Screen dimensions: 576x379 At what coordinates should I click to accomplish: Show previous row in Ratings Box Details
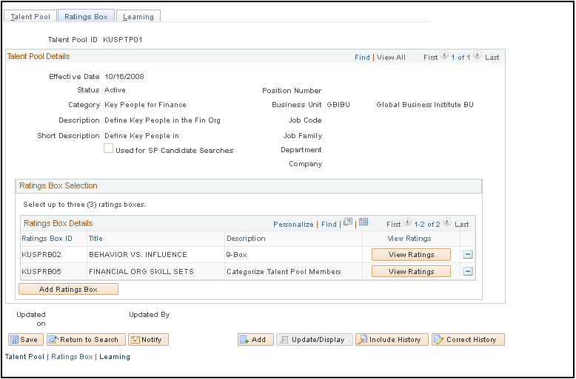(x=407, y=222)
